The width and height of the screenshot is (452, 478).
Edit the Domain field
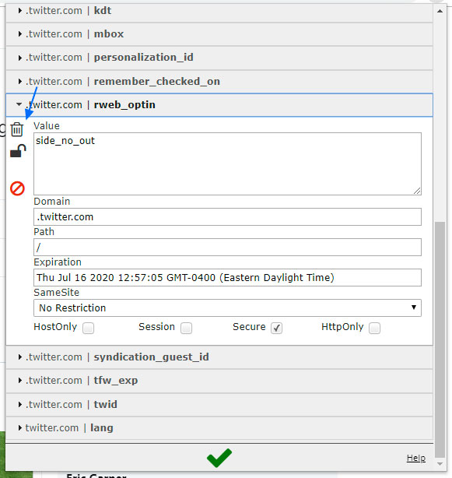[227, 216]
